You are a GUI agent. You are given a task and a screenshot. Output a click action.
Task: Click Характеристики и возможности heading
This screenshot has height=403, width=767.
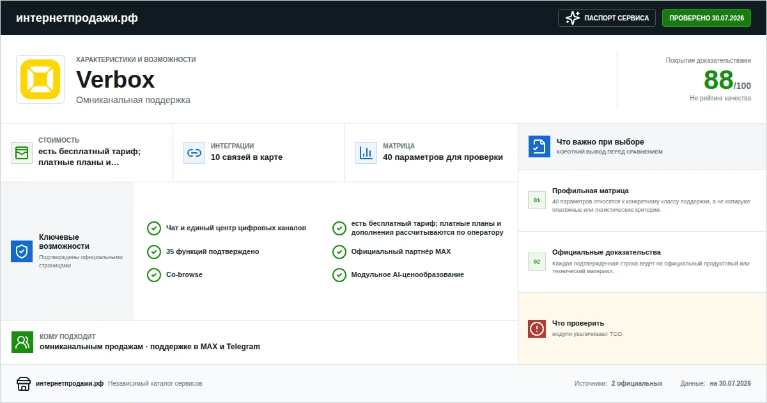click(136, 59)
